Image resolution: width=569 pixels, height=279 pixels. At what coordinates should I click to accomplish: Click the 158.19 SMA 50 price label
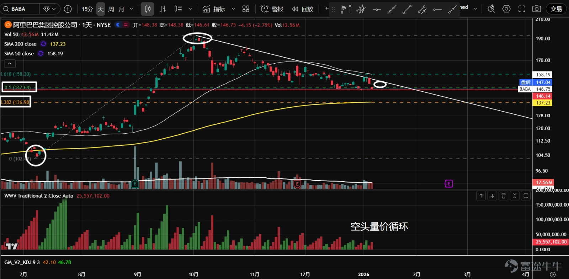(543, 75)
